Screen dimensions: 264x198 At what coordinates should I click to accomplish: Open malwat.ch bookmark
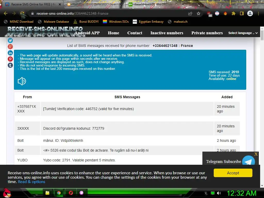coord(178,22)
